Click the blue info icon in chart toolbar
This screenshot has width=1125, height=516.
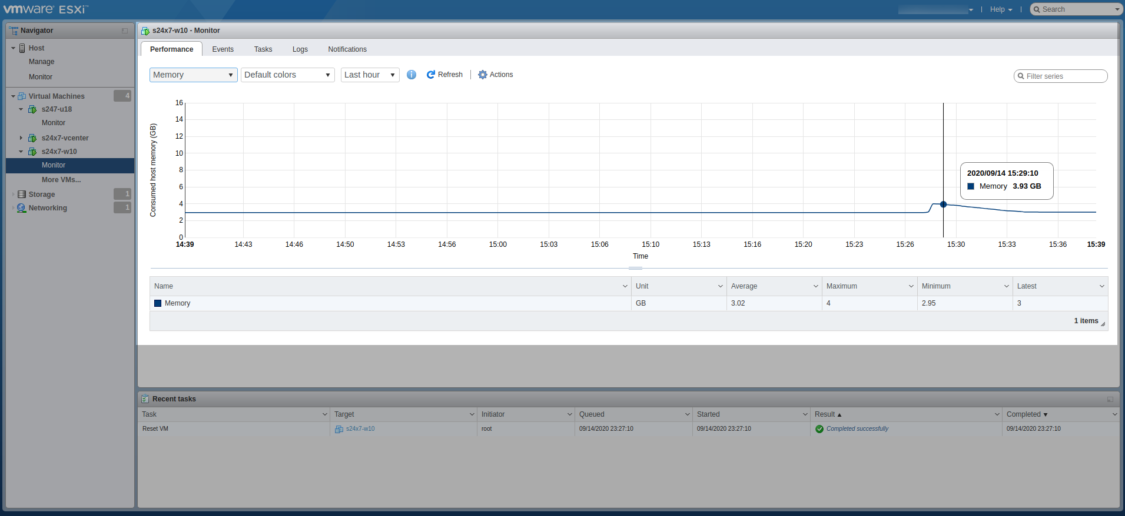click(411, 75)
